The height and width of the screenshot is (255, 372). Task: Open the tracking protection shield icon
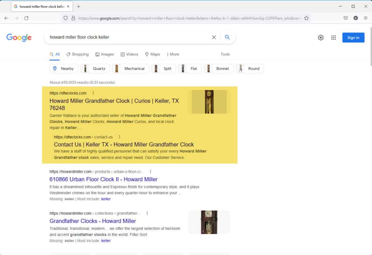coord(65,18)
